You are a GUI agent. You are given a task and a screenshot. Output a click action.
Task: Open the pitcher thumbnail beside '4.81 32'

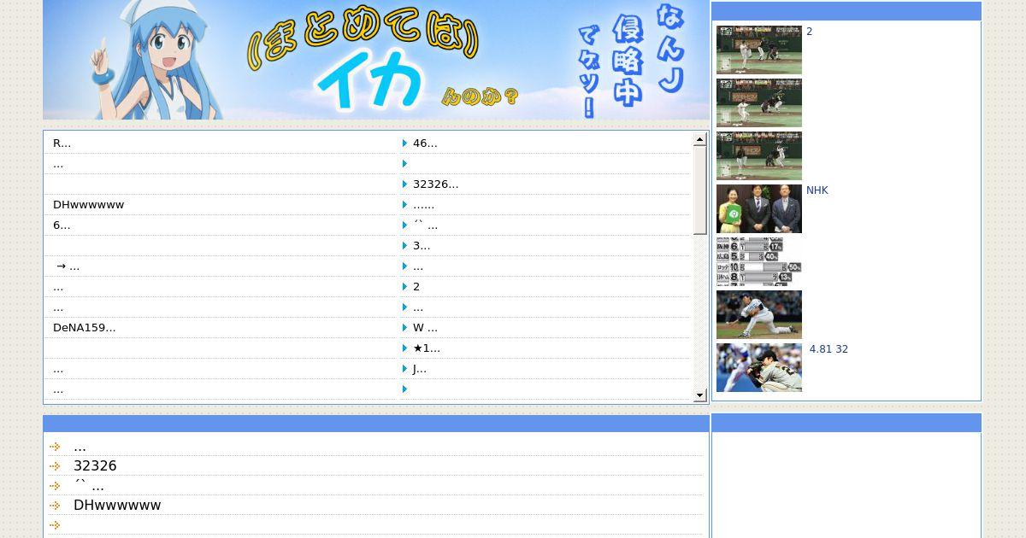coord(759,367)
